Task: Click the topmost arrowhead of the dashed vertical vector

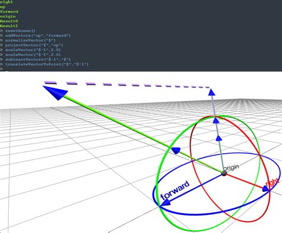Action: 212,92
